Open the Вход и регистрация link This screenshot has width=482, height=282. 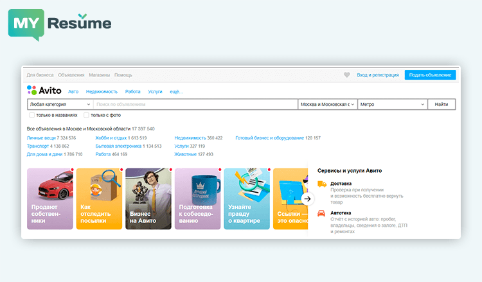[x=378, y=75]
